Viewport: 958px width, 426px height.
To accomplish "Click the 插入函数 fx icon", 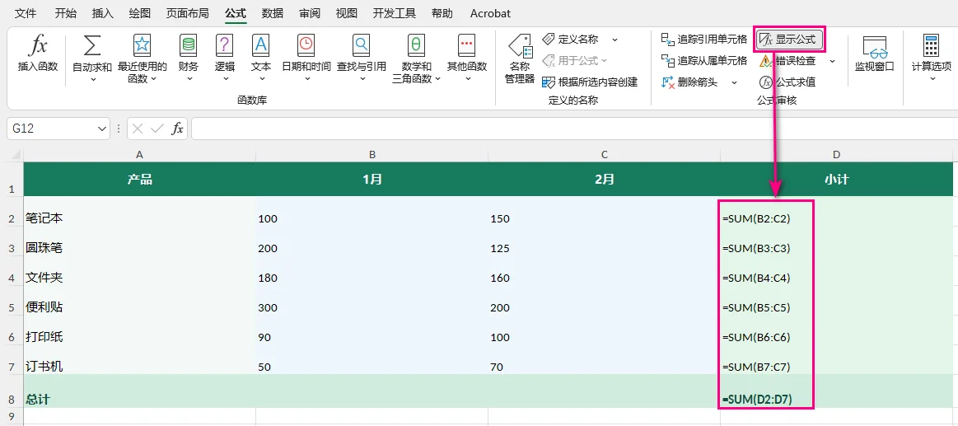I will [38, 45].
